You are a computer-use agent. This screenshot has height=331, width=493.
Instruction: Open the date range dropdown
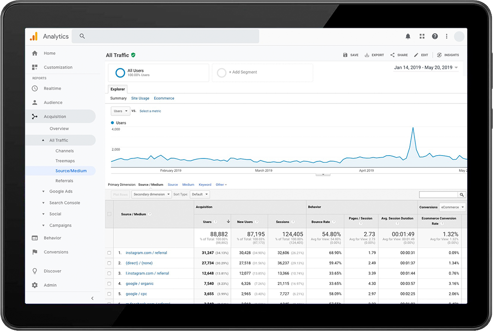tap(426, 68)
